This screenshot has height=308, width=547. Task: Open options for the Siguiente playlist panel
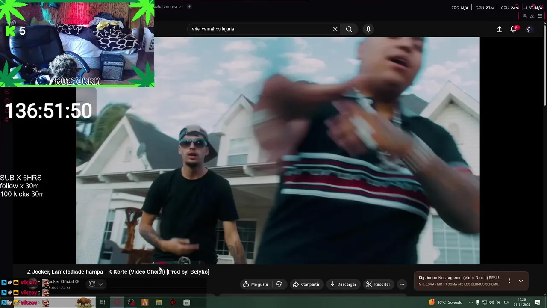(509, 281)
